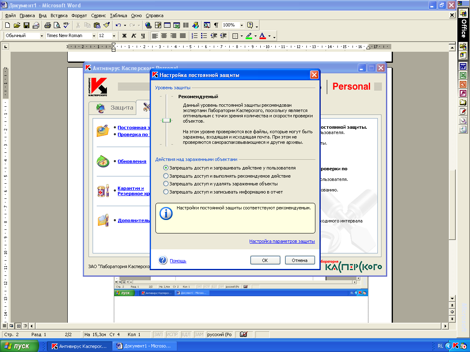Start a numbered list
This screenshot has width=470, height=352.
[195, 36]
